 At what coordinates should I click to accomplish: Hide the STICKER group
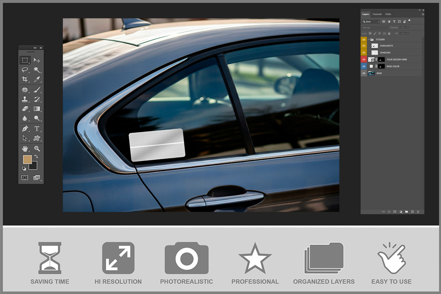pyautogui.click(x=364, y=39)
